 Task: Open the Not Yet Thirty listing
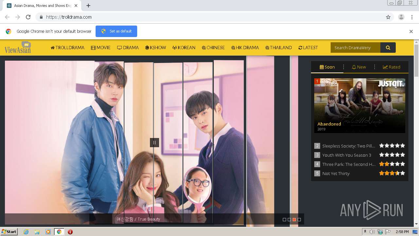point(336,173)
